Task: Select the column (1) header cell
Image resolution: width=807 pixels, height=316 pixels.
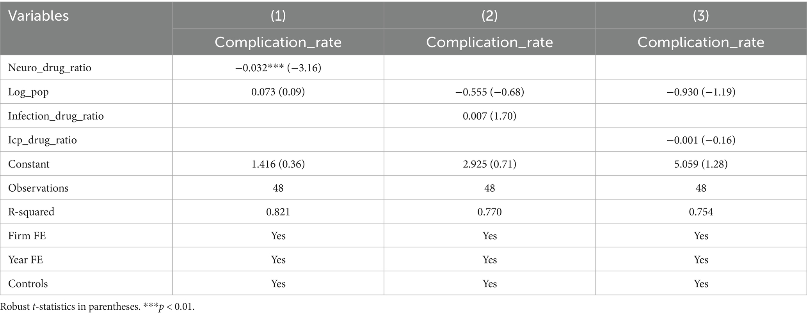Action: pos(278,16)
